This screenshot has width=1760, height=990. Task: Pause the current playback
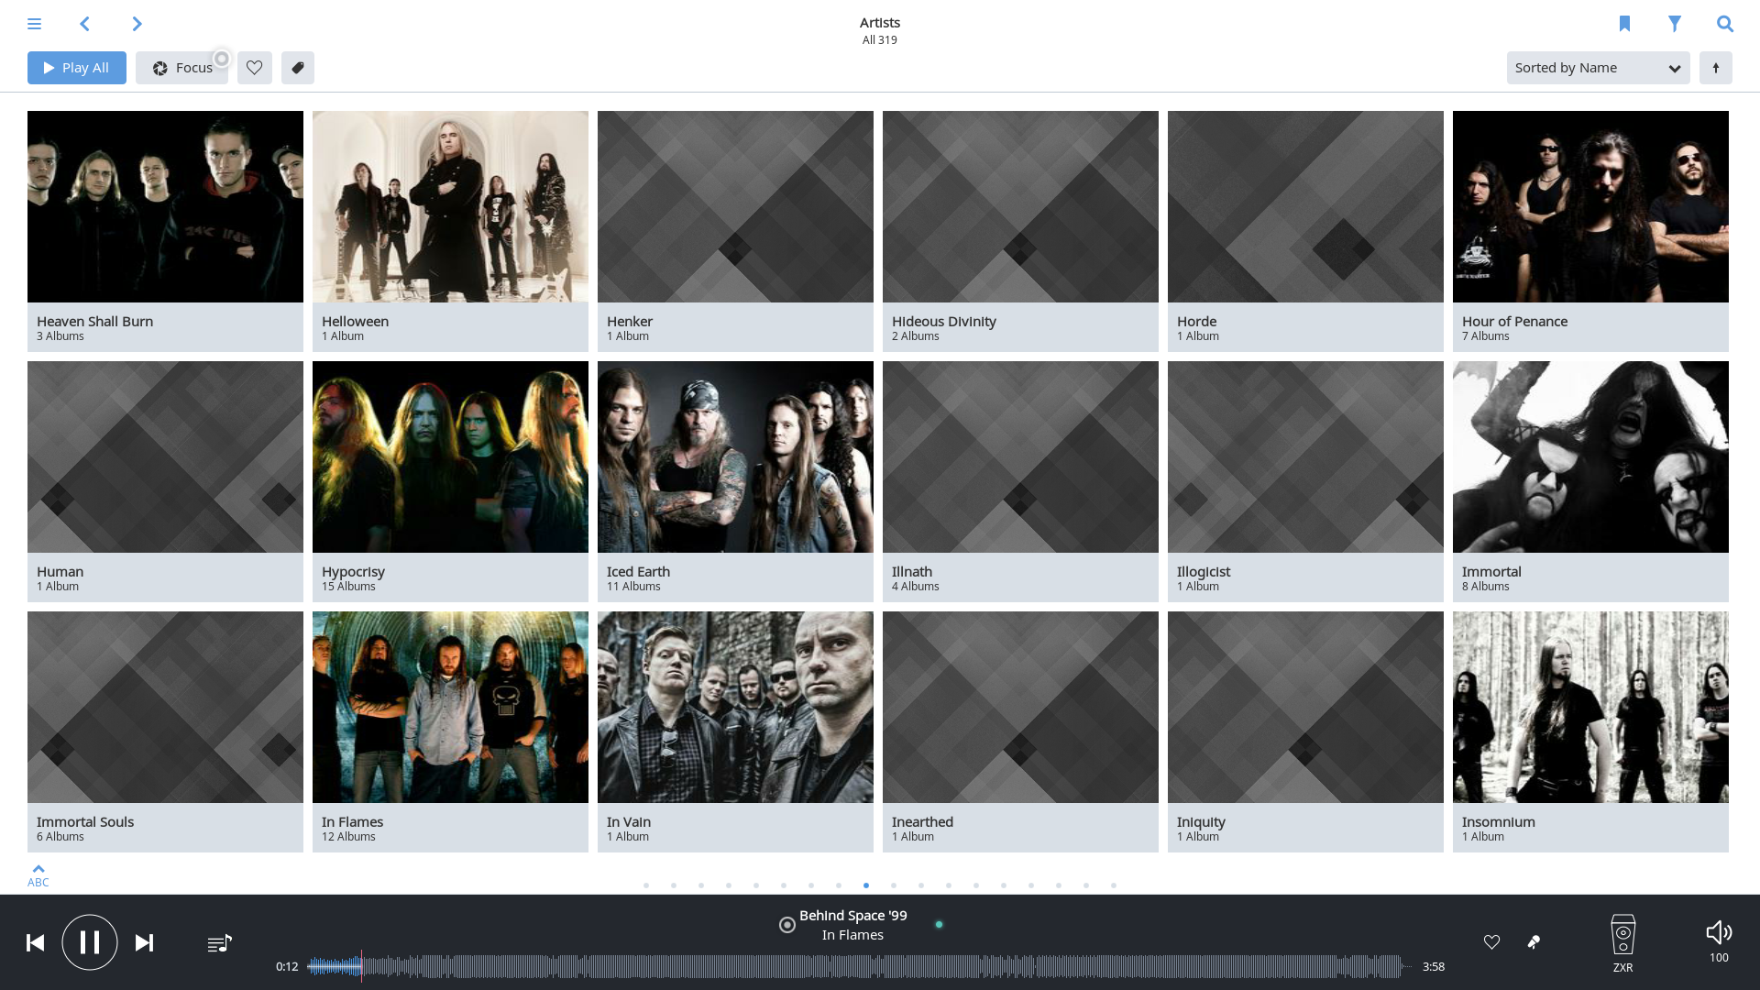click(x=90, y=942)
